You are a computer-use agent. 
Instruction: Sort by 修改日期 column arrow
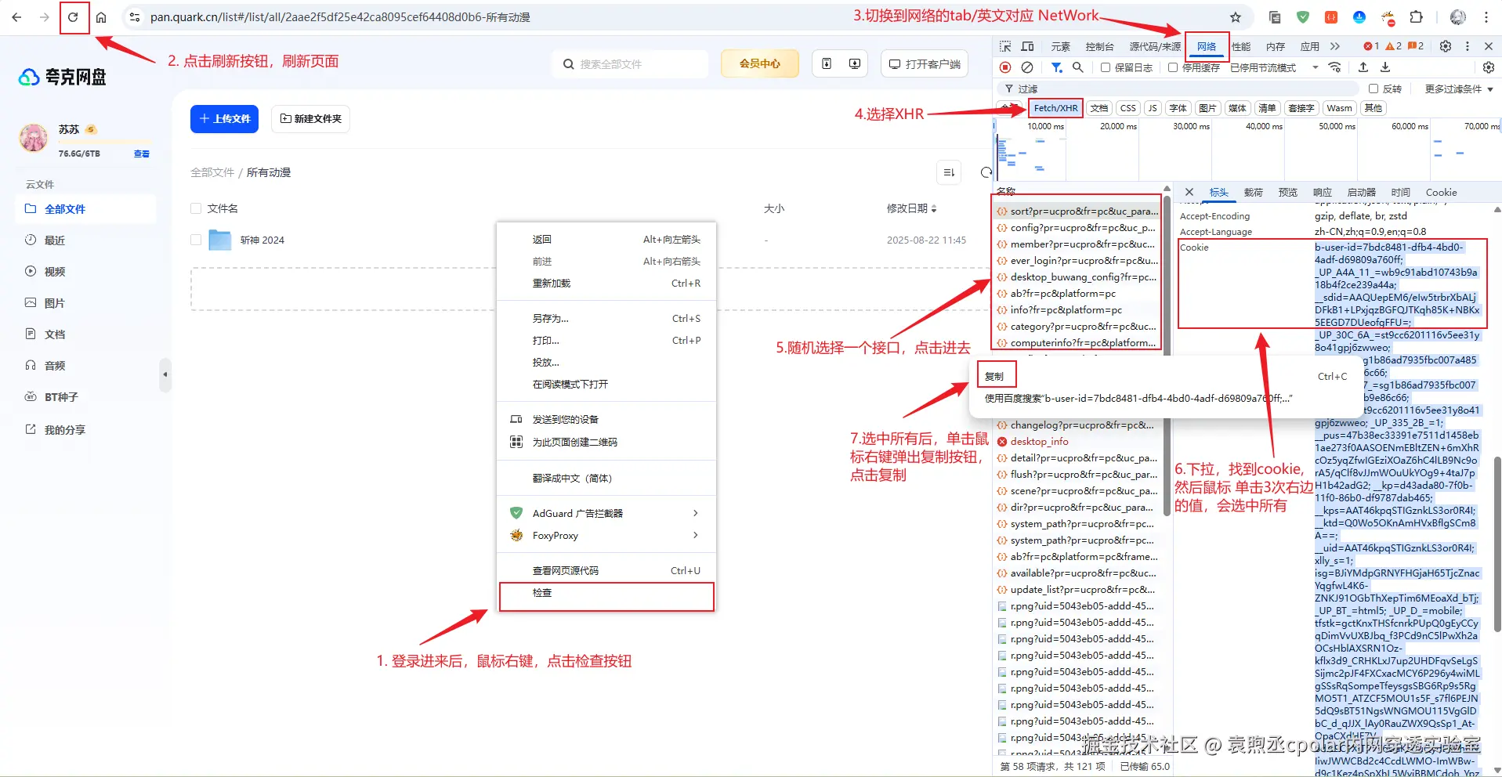pyautogui.click(x=933, y=208)
